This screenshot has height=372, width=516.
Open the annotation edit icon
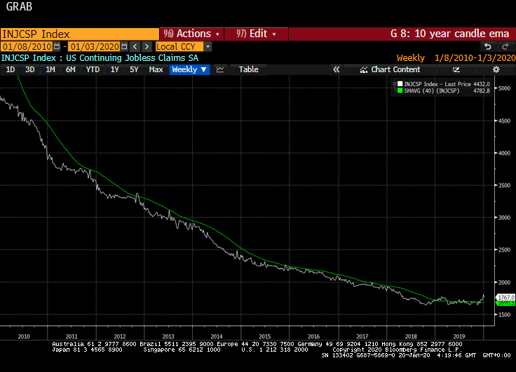456,69
